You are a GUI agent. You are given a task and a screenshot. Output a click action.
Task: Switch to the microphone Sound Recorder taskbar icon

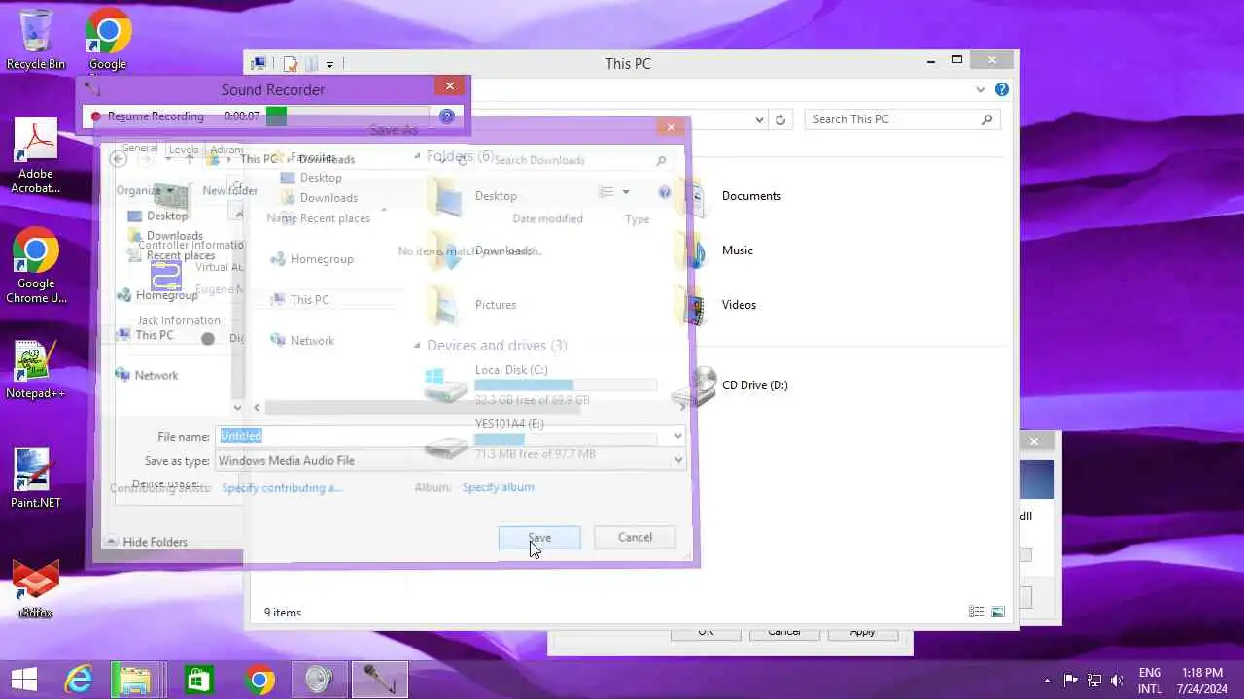tap(379, 680)
